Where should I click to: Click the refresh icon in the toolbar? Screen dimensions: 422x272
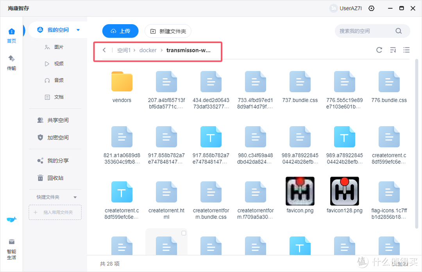coord(379,50)
